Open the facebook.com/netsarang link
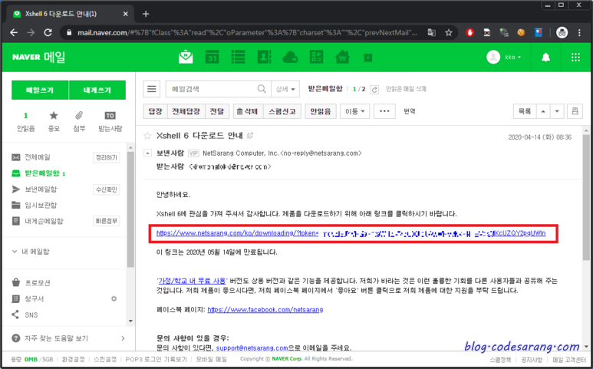 265,310
